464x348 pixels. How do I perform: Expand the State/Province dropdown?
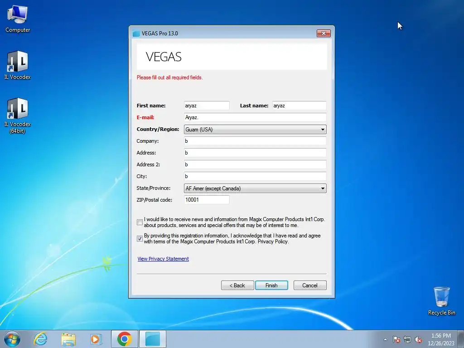click(255, 188)
